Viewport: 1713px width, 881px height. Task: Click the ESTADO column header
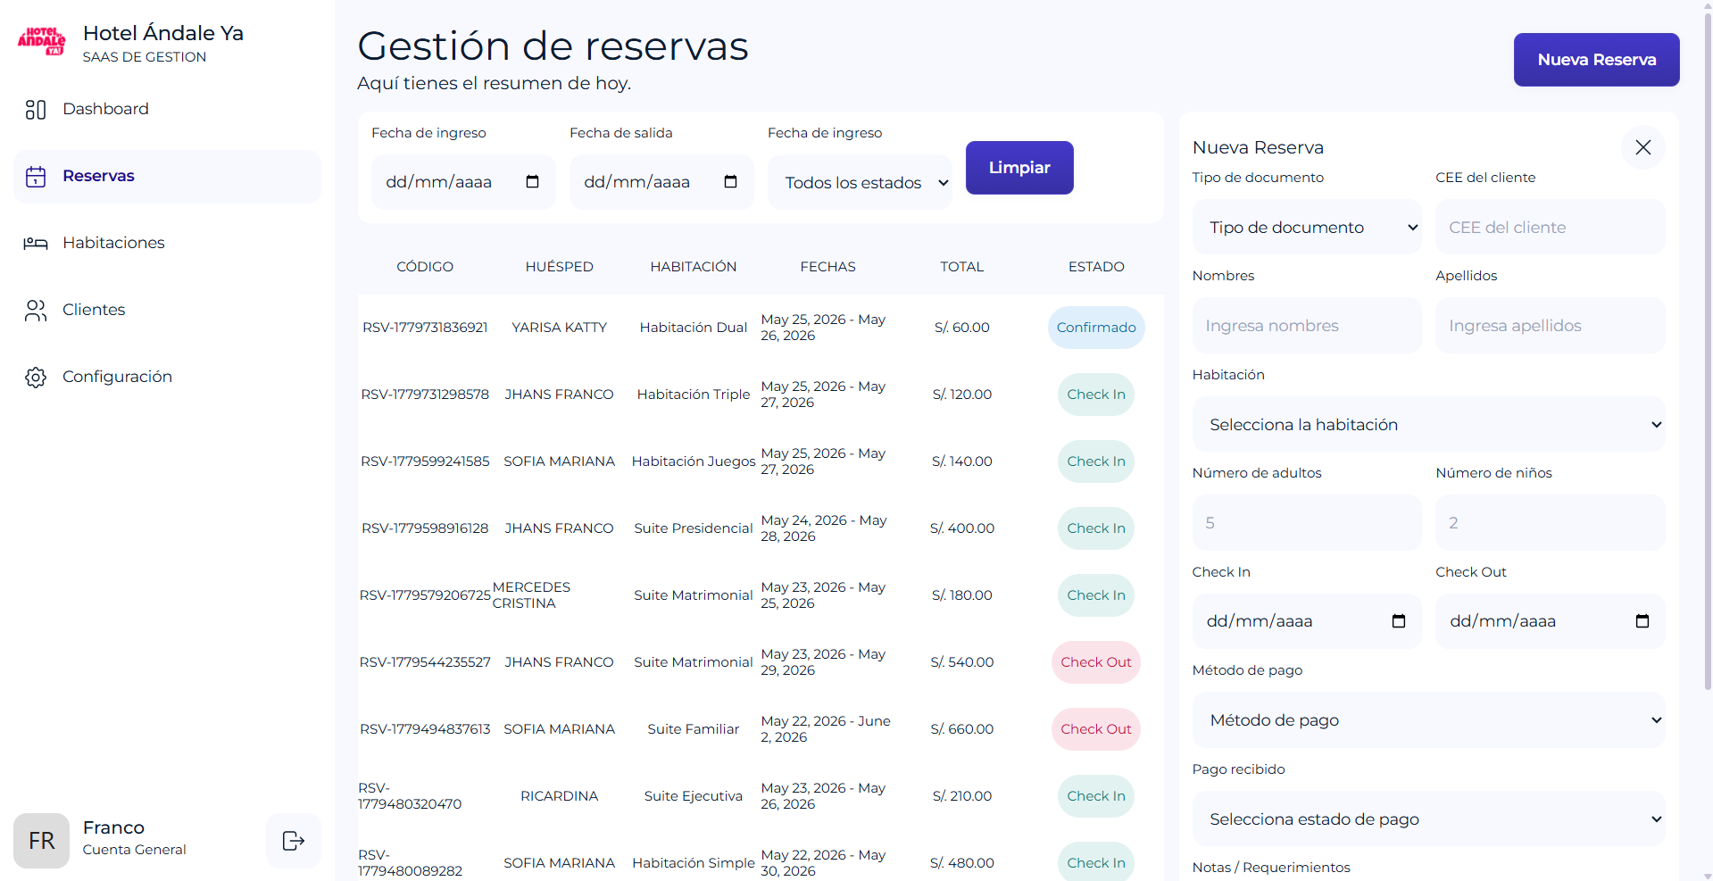(1096, 267)
